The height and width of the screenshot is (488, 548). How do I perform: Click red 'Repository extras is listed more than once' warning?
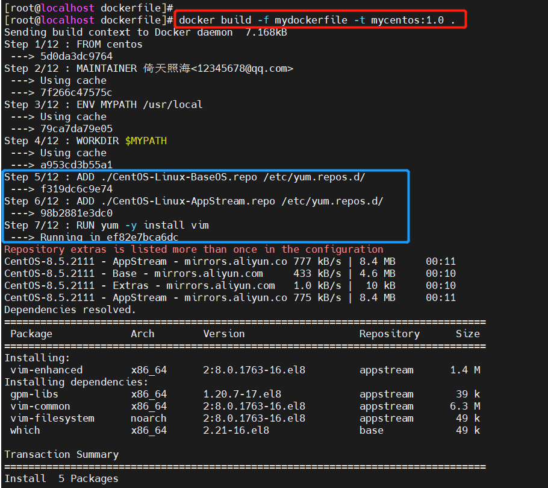click(x=194, y=249)
